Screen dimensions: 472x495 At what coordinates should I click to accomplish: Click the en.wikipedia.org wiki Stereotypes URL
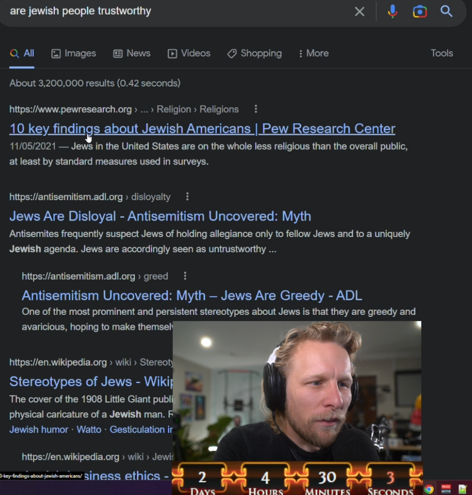(x=91, y=362)
